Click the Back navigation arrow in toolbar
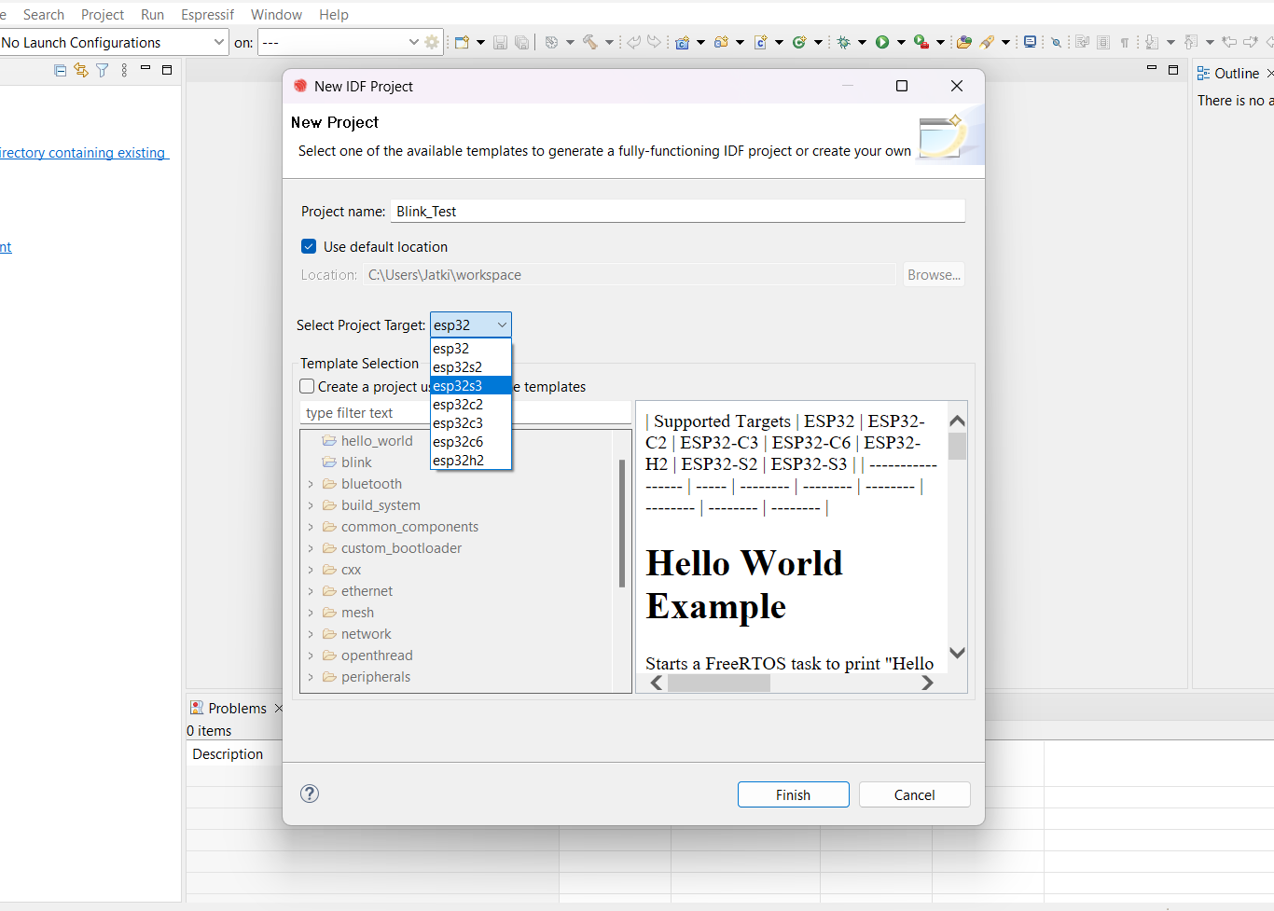 1230,42
